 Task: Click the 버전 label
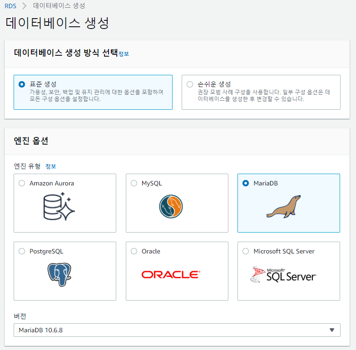pyautogui.click(x=20, y=316)
